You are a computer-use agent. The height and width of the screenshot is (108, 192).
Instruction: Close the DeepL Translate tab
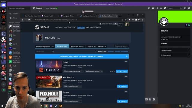(x=39, y=16)
